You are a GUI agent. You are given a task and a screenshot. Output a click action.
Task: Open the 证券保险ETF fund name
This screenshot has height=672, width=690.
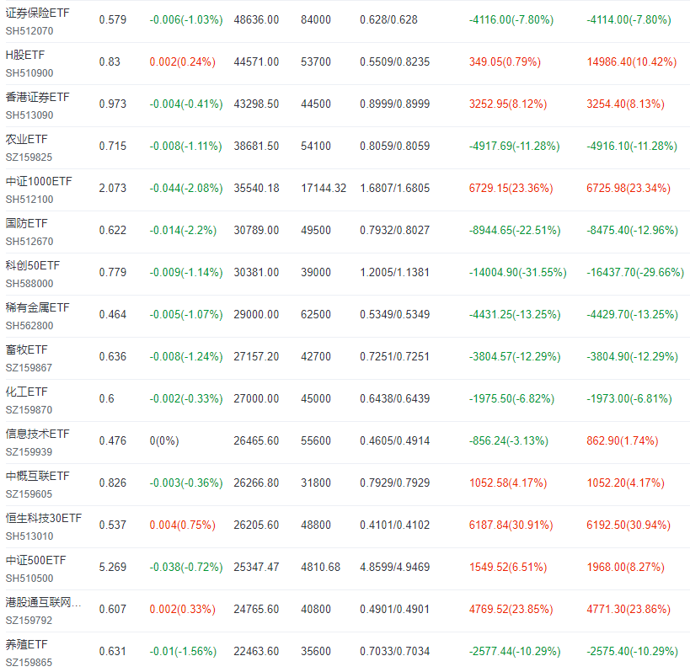point(37,13)
